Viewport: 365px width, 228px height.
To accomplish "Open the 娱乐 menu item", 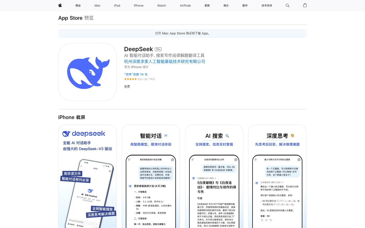I will pyautogui.click(x=226, y=6).
